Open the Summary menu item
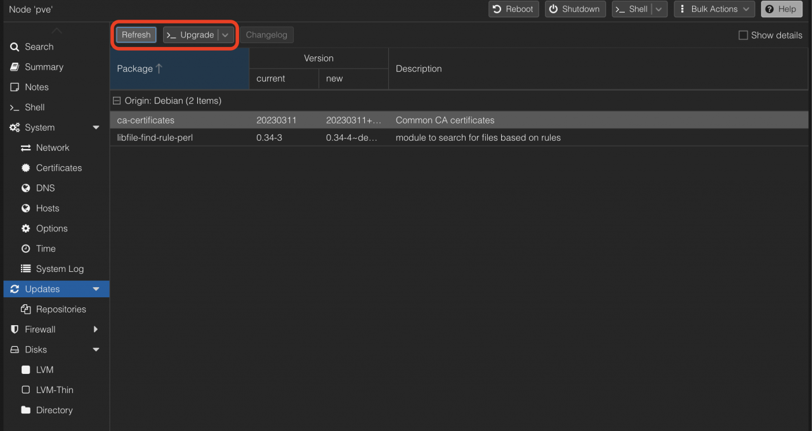 pos(56,67)
